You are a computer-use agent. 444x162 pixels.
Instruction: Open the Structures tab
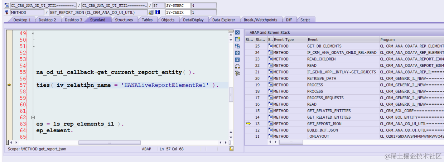pos(124,20)
